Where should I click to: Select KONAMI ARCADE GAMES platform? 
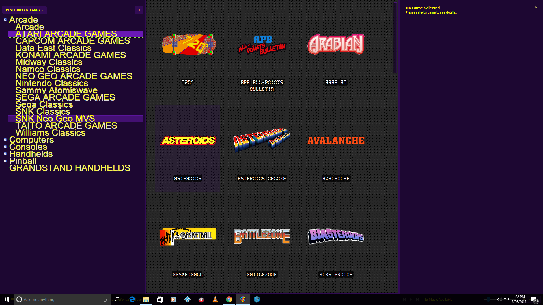point(71,55)
